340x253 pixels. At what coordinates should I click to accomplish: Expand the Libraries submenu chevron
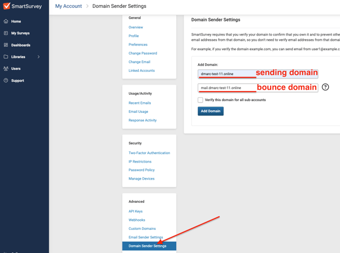(x=38, y=57)
